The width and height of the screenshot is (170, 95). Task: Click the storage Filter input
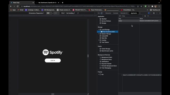[x=132, y=16]
